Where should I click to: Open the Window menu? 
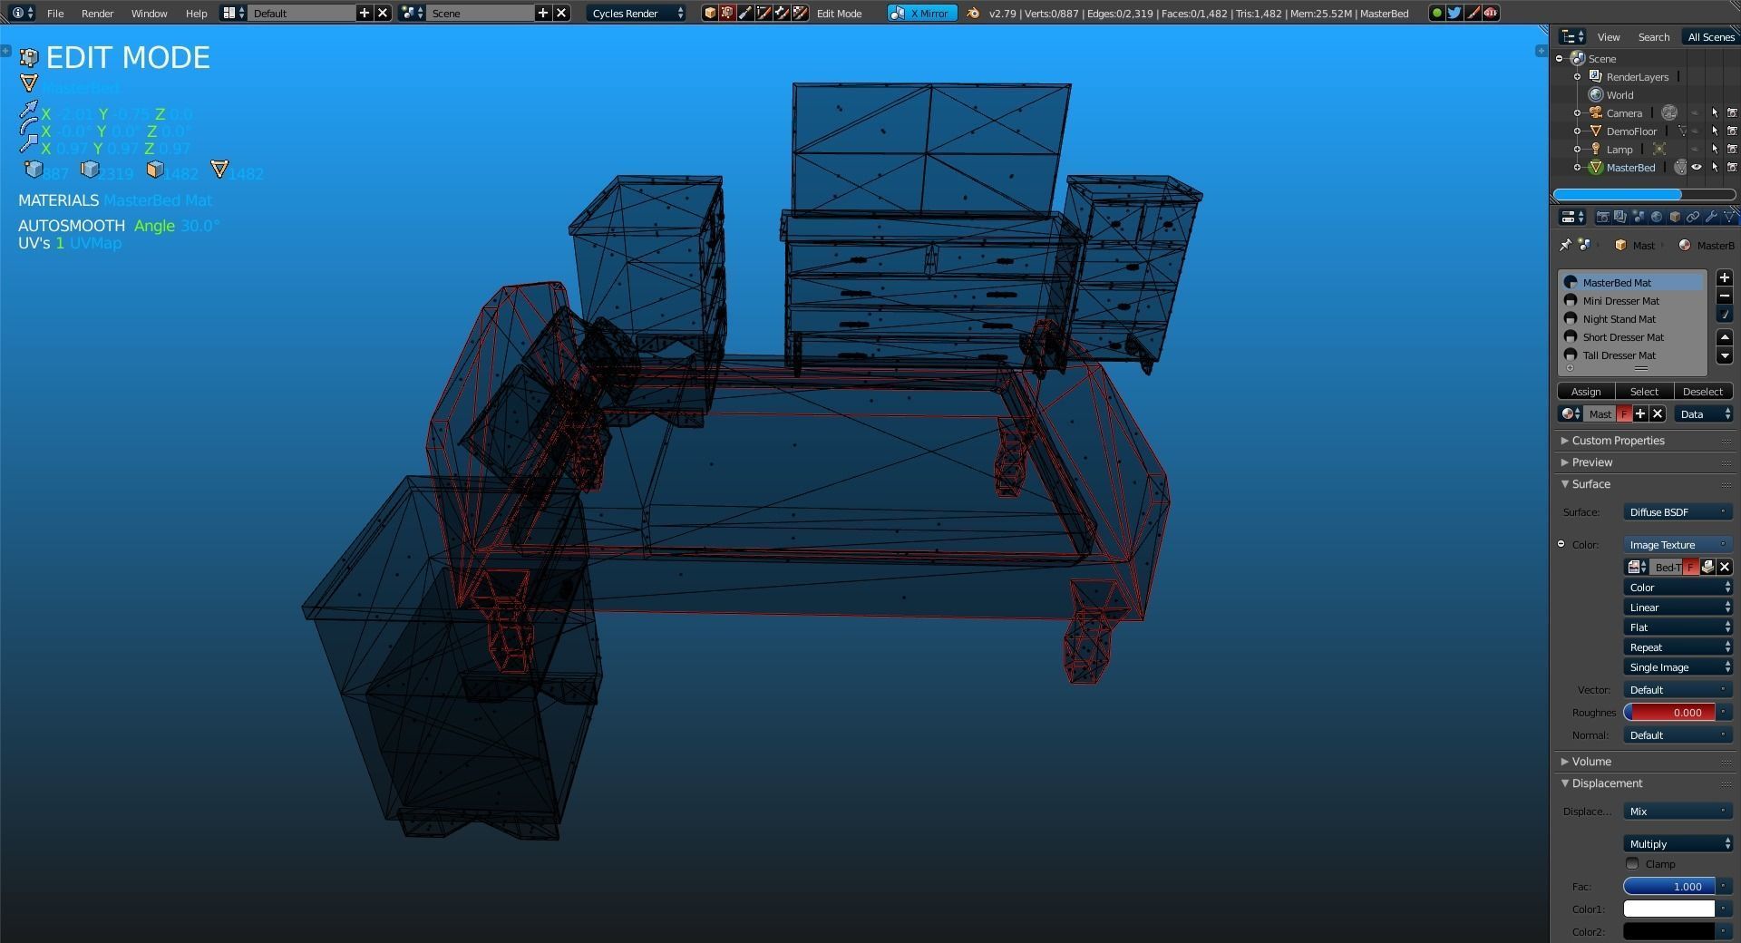pyautogui.click(x=149, y=14)
